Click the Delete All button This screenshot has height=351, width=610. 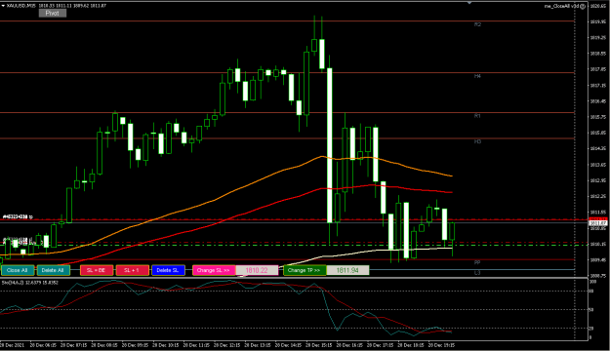pos(53,270)
